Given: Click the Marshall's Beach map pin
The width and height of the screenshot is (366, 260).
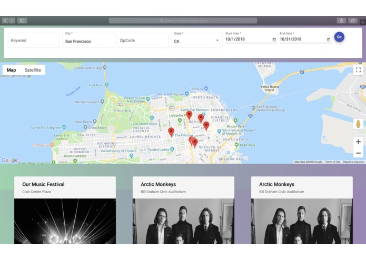Looking at the screenshot, I should (102, 102).
